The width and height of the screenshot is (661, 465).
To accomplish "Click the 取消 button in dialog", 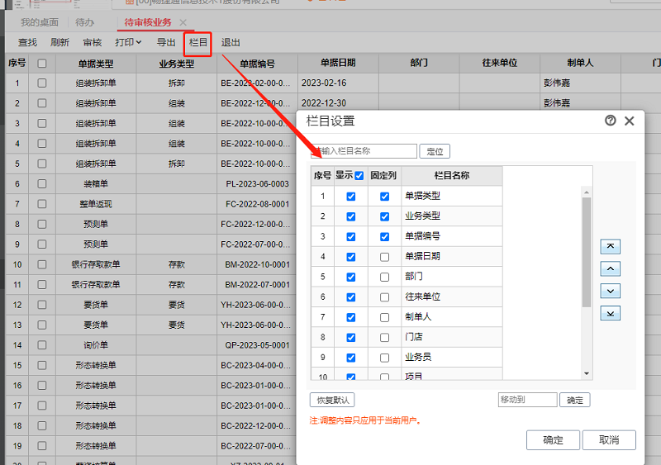I will (x=608, y=440).
